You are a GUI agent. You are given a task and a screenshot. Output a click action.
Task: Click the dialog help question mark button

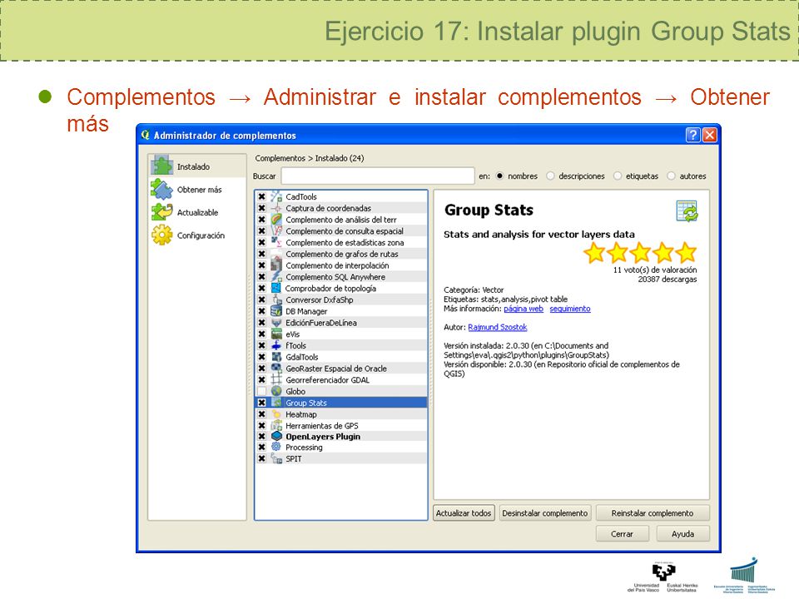[x=692, y=135]
